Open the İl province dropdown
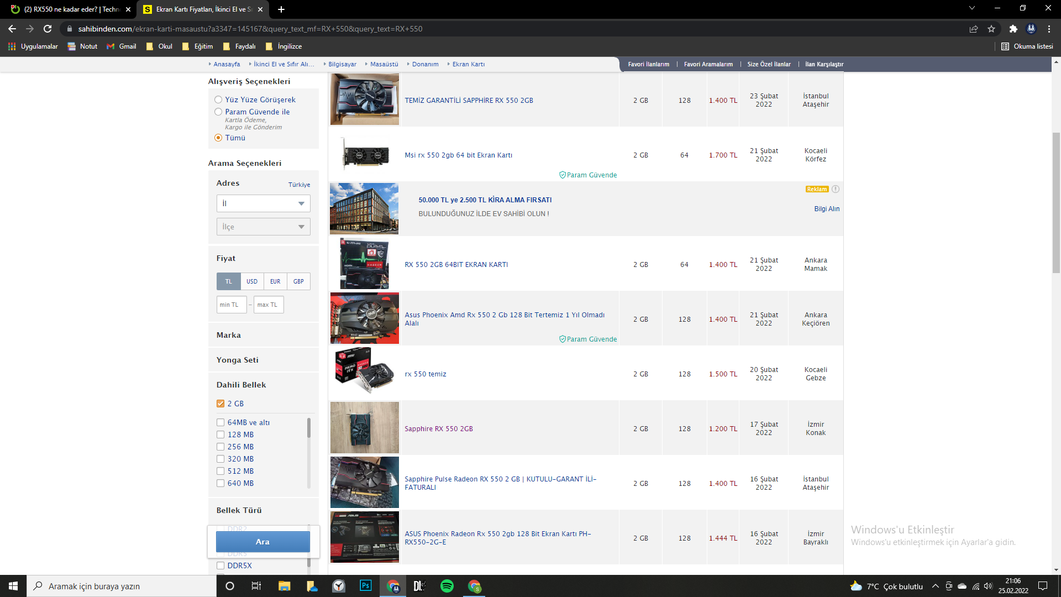The height and width of the screenshot is (597, 1061). pos(263,203)
